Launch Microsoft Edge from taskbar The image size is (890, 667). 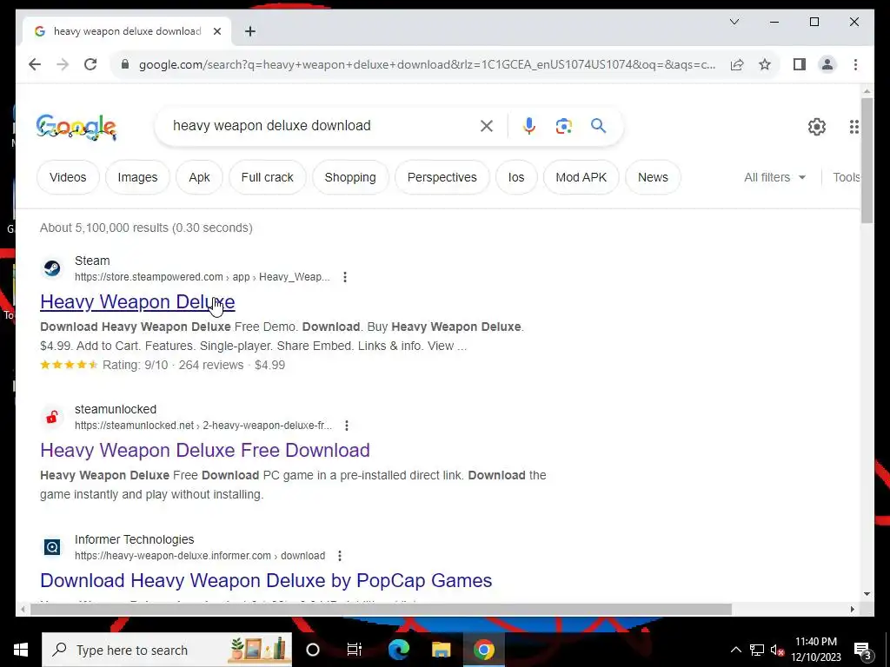398,650
